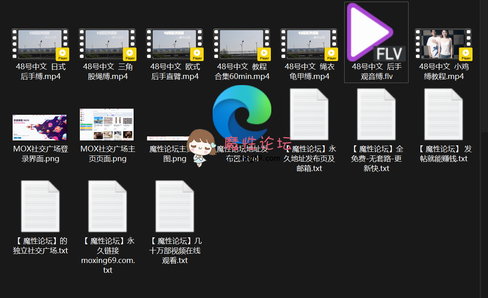Click the 全免费-无套路-更新快.txt file icon
The image size is (488, 298).
click(376, 115)
